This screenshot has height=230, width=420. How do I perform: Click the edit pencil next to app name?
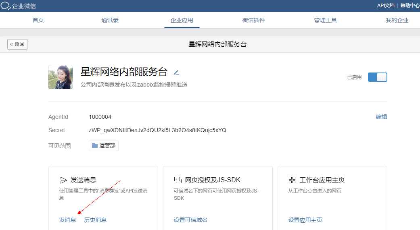click(x=176, y=73)
